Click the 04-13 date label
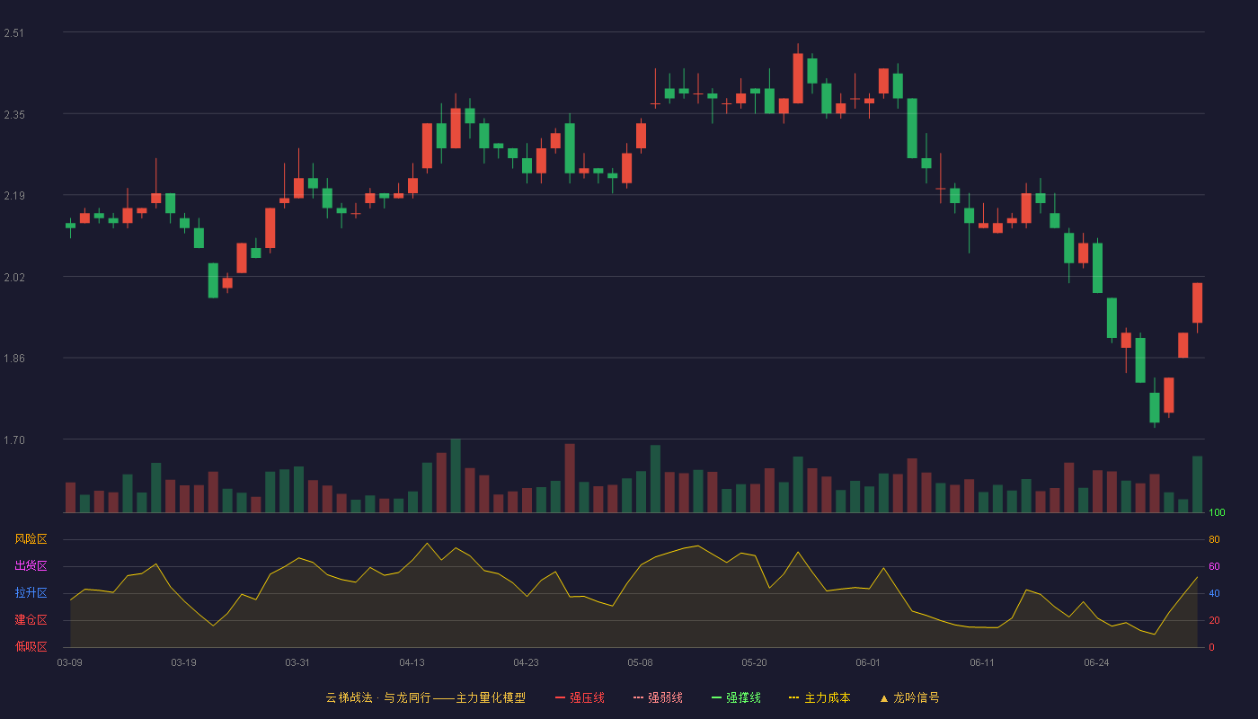Image resolution: width=1258 pixels, height=719 pixels. (x=412, y=662)
